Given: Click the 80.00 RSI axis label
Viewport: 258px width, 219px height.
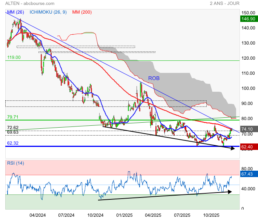Looking at the screenshot, I should (x=247, y=169).
